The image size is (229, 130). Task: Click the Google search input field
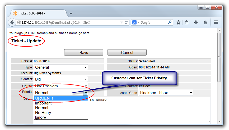point(153,23)
